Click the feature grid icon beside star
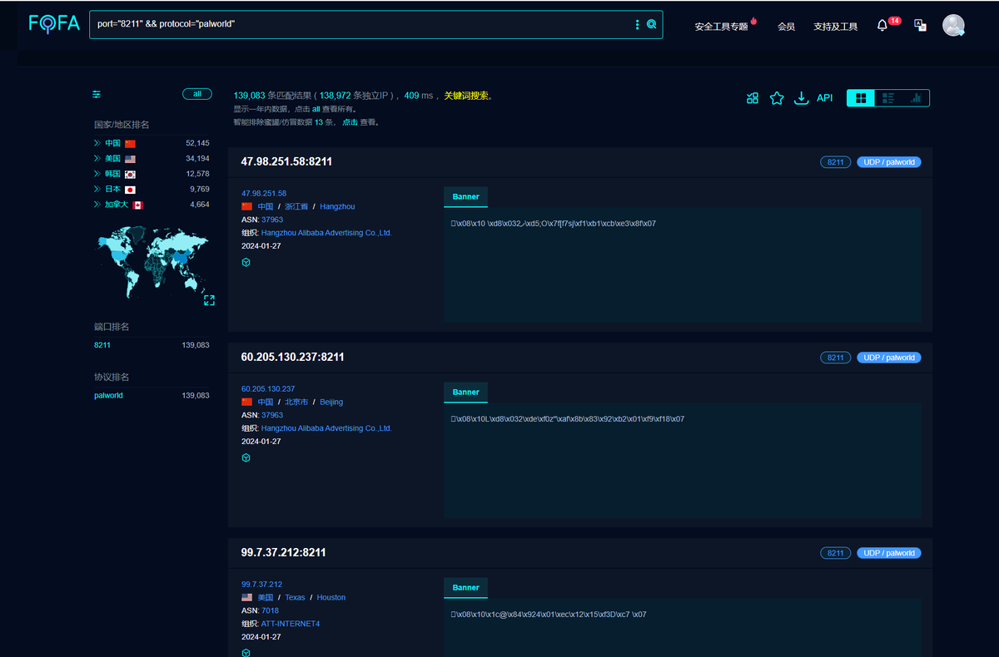Screen dimensions: 999x657 coord(753,98)
